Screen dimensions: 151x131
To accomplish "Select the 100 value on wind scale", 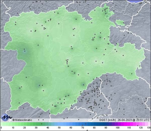I will (118, 128).
